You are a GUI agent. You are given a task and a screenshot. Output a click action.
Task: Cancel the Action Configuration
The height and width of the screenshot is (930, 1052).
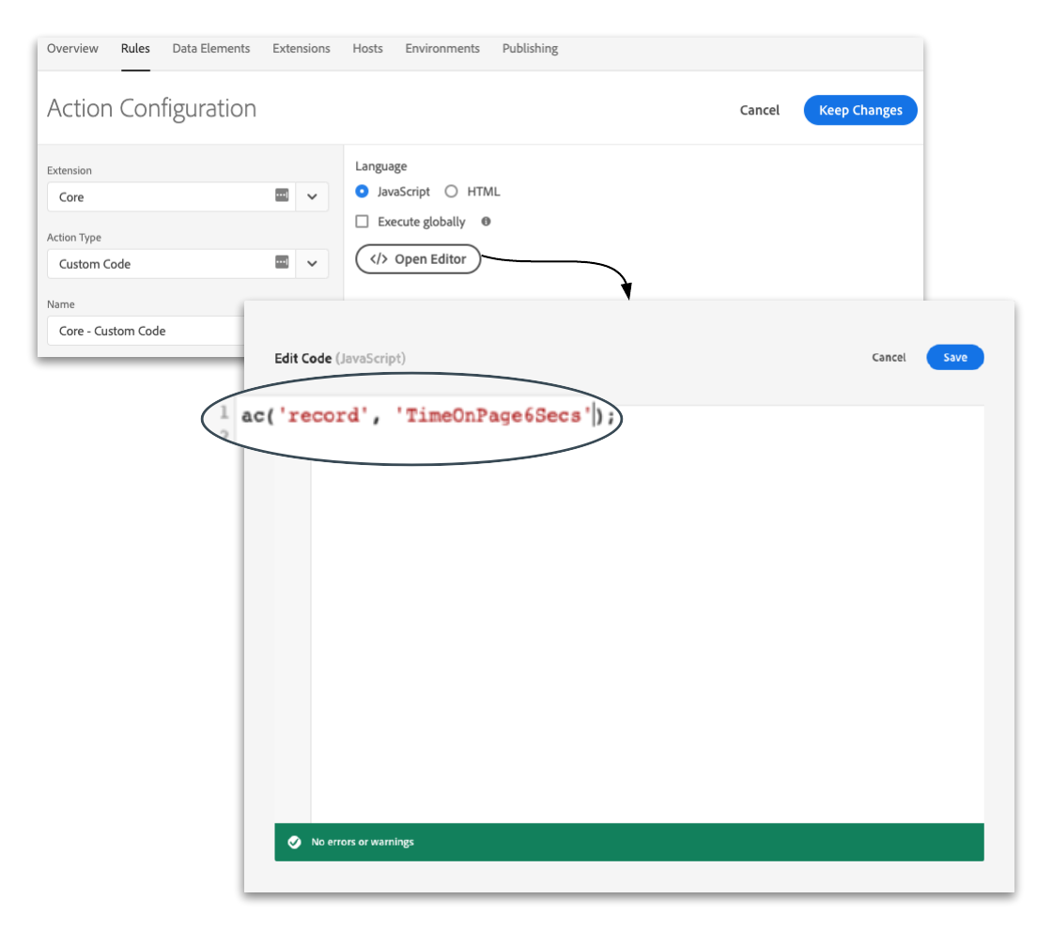pyautogui.click(x=760, y=110)
